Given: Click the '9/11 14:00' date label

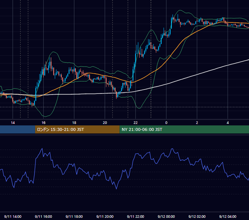Looking at the screenshot, I should click(x=13, y=216).
